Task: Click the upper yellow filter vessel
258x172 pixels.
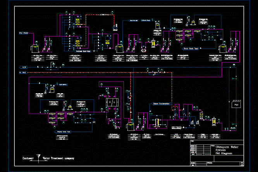Action: coord(77,21)
